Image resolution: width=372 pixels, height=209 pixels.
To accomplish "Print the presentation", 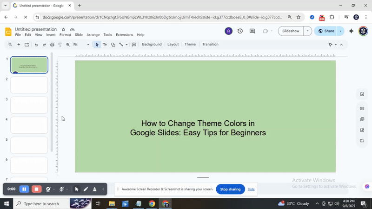I will pos(52,45).
